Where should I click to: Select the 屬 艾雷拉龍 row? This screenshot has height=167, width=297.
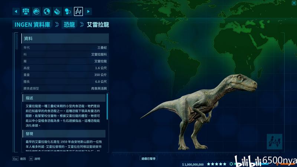pyautogui.click(x=65, y=61)
